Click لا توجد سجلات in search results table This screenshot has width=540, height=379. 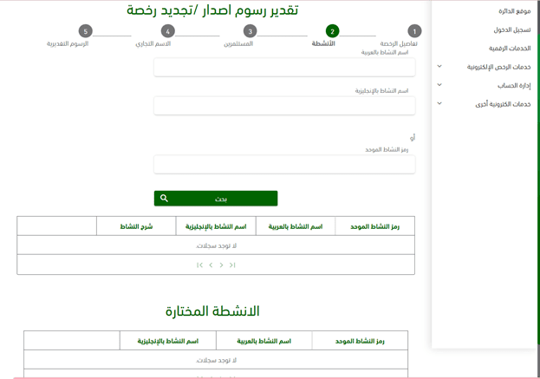[217, 245]
